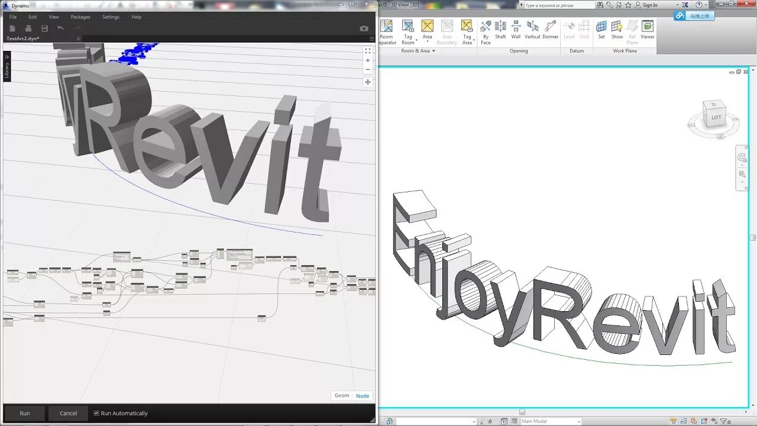Select the Vertical opening tool

[x=532, y=30]
